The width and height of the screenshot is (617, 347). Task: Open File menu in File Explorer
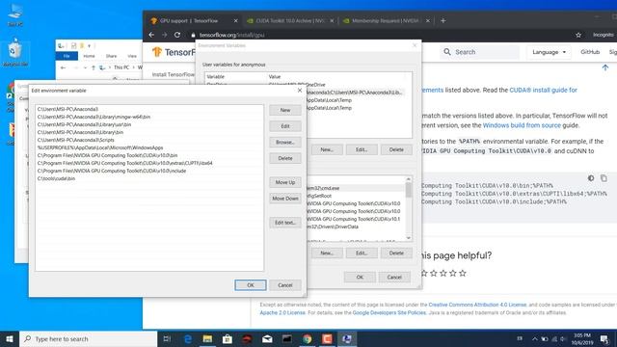tap(67, 56)
